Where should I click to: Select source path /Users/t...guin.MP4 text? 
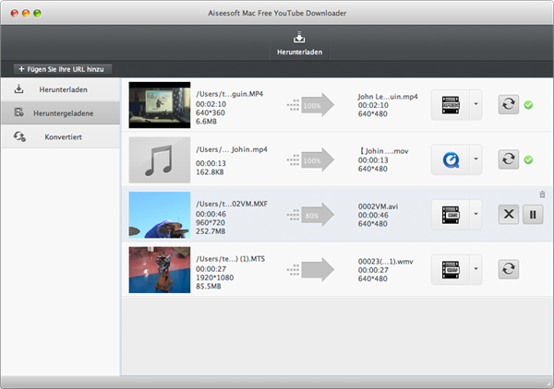[230, 94]
